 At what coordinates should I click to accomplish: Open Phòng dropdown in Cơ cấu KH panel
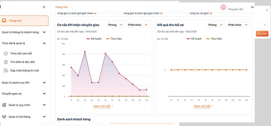tap(115, 25)
